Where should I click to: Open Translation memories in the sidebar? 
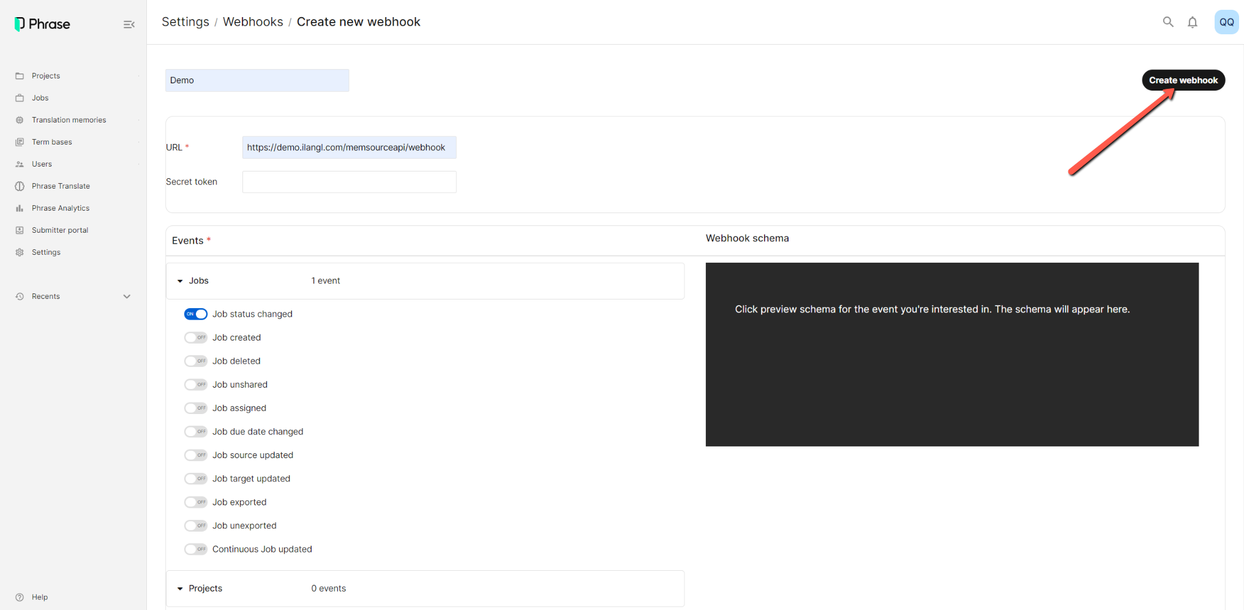tap(69, 120)
